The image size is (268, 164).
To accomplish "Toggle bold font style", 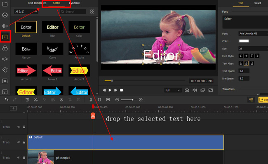I will 241,56.
